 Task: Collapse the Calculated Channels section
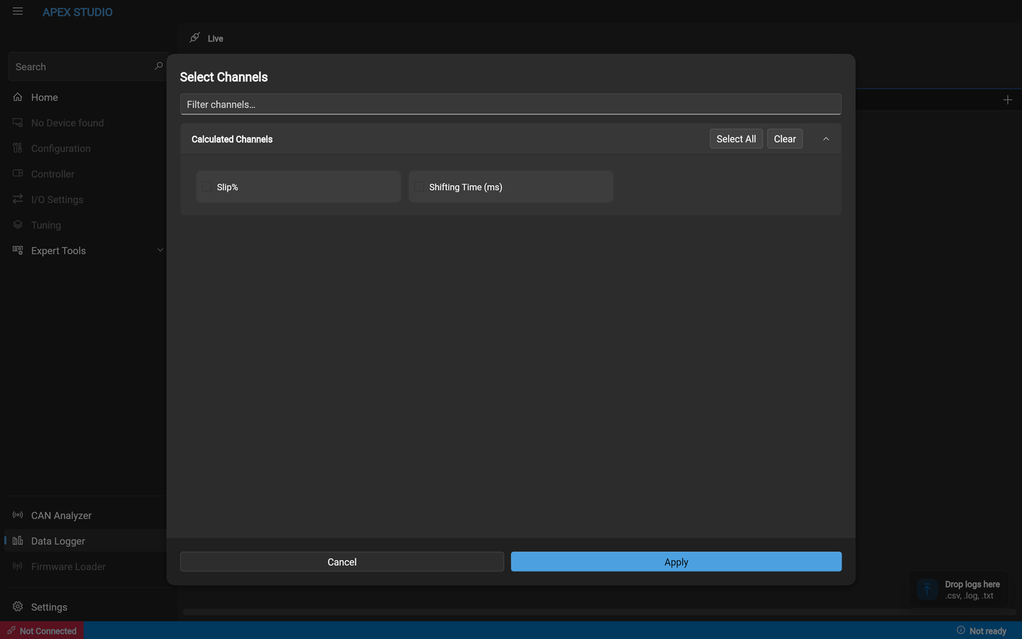click(x=825, y=139)
